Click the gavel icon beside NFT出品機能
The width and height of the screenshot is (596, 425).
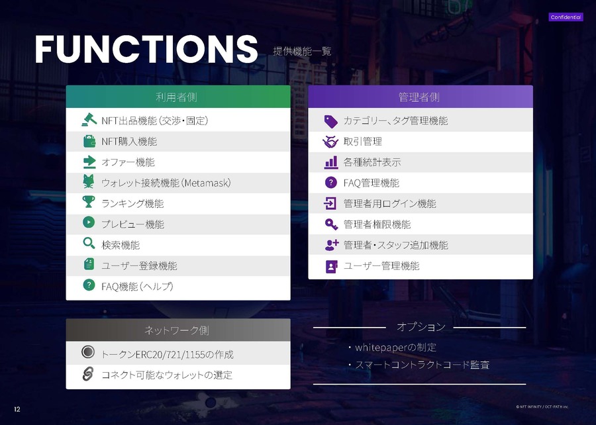pos(89,120)
